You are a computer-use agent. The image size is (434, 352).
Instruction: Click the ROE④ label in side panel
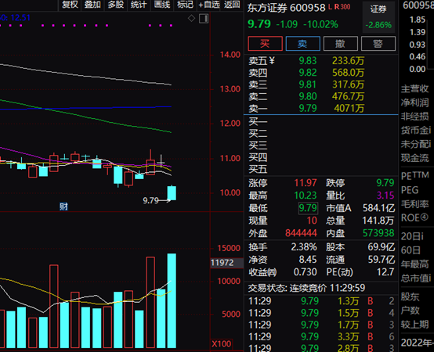click(x=414, y=218)
